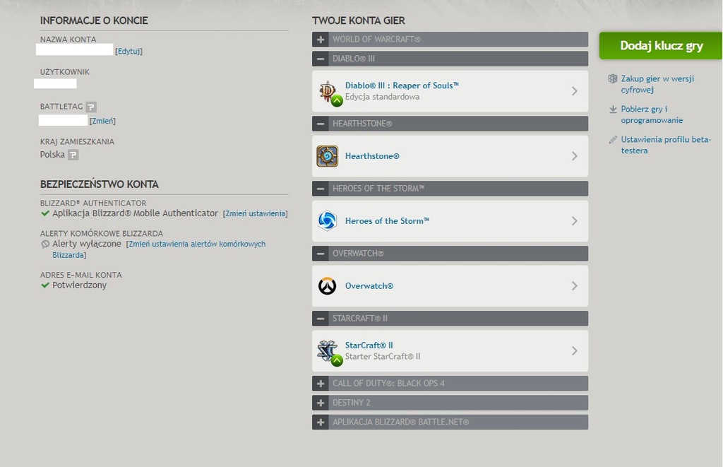Click the Overwatch logo icon
Viewport: 723px width, 467px height.
[x=328, y=285]
